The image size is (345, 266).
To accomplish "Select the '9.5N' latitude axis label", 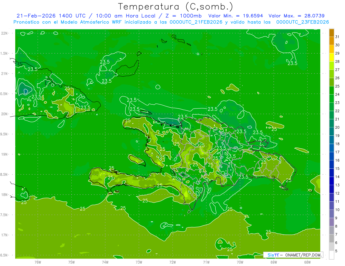I will (4, 134).
